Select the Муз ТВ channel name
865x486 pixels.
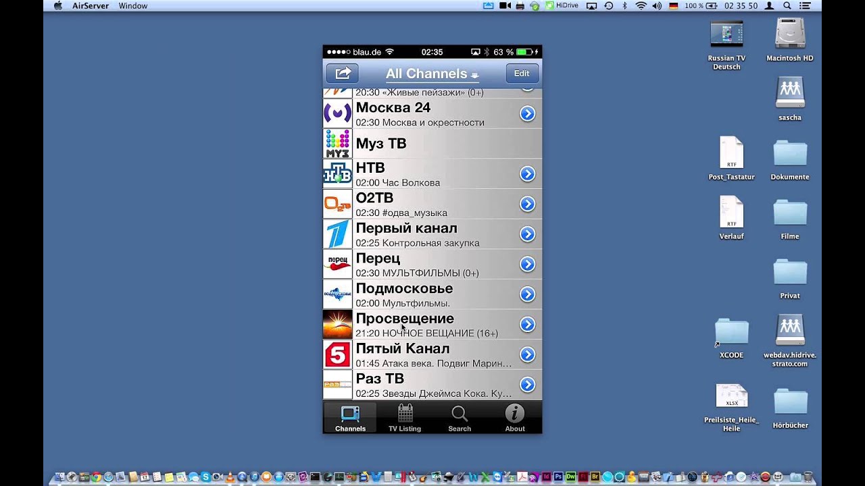[381, 144]
